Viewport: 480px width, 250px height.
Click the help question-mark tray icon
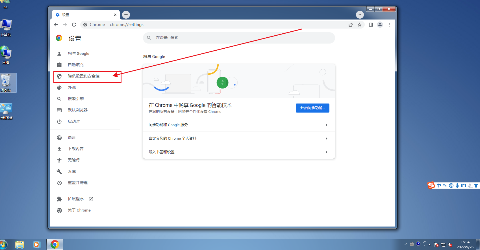point(418,244)
